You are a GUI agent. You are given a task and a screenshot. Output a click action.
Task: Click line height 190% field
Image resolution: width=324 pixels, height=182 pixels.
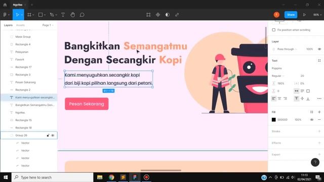[281, 83]
